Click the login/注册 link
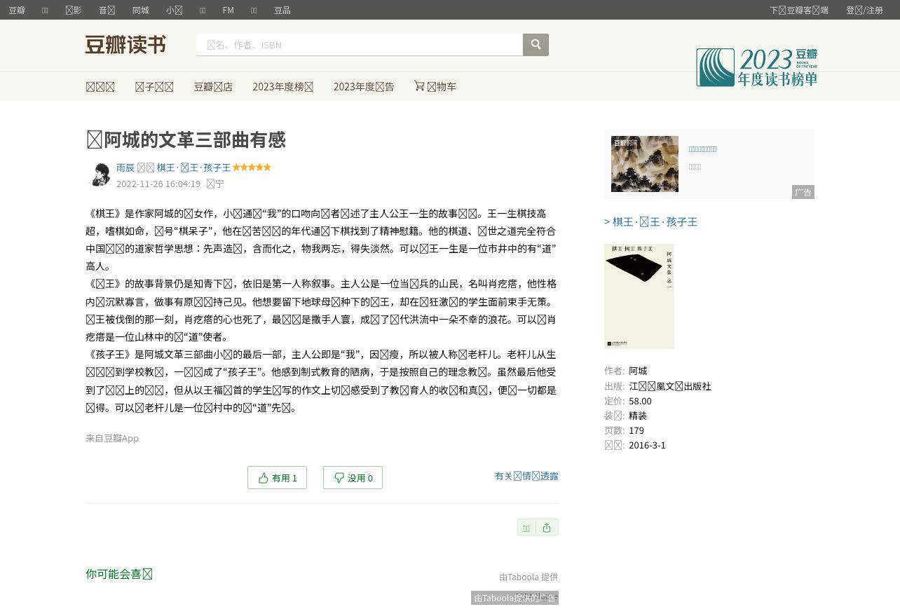 pyautogui.click(x=864, y=10)
